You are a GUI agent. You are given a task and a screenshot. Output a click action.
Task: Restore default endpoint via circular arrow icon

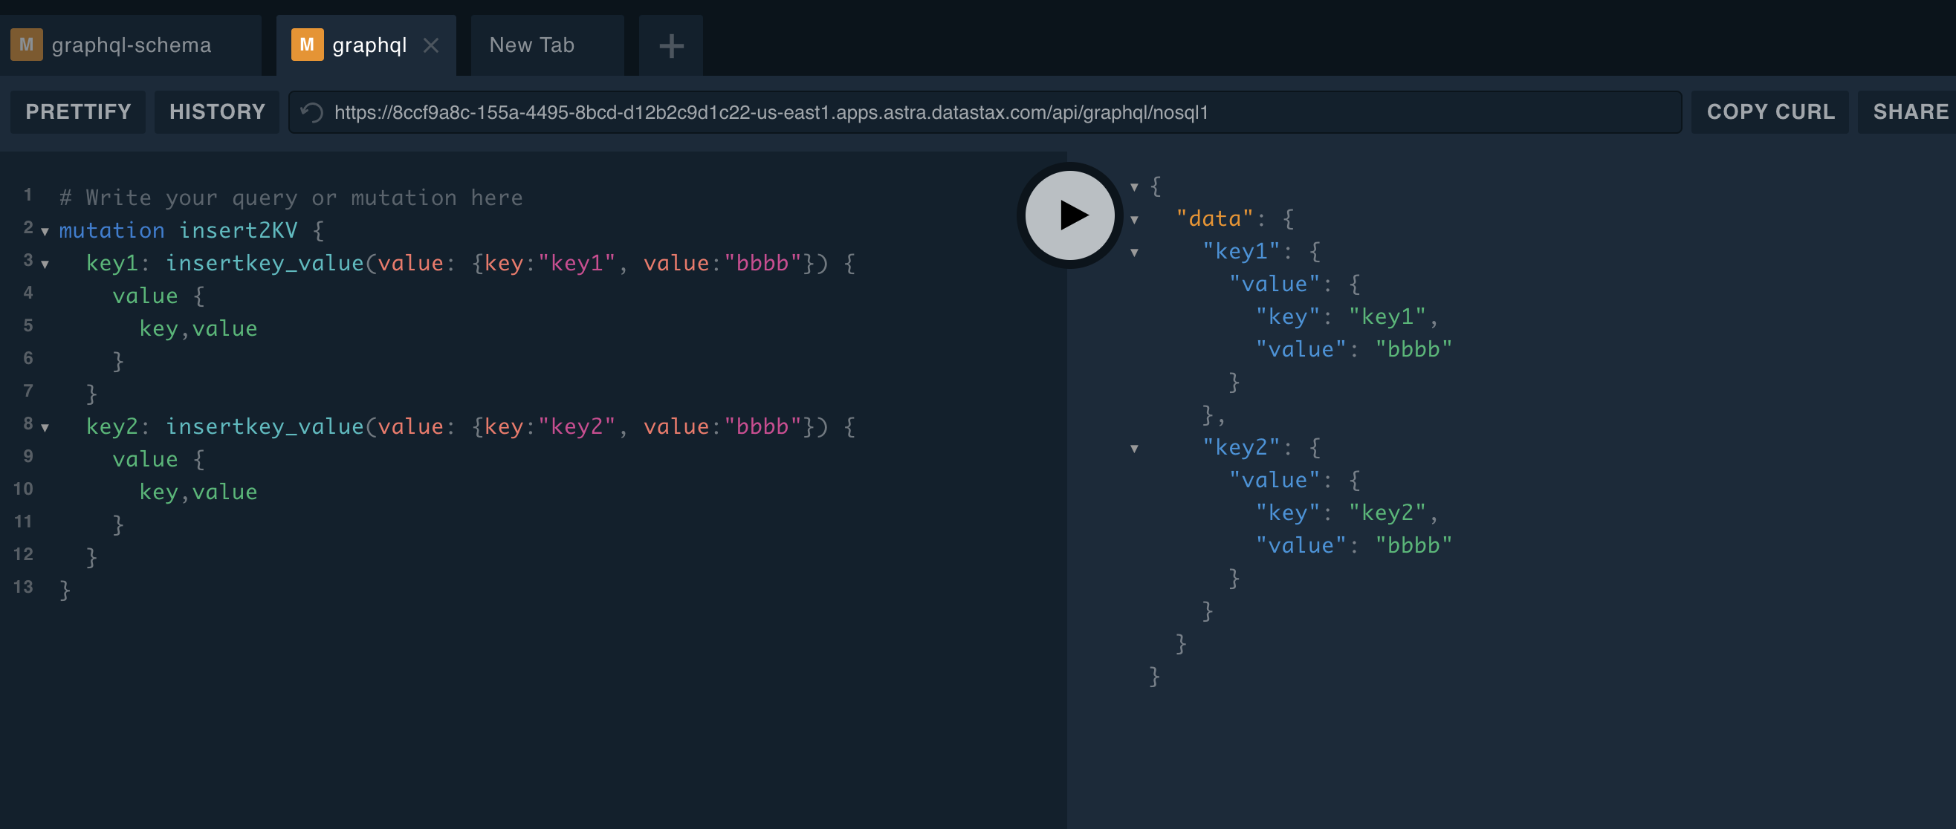point(311,112)
